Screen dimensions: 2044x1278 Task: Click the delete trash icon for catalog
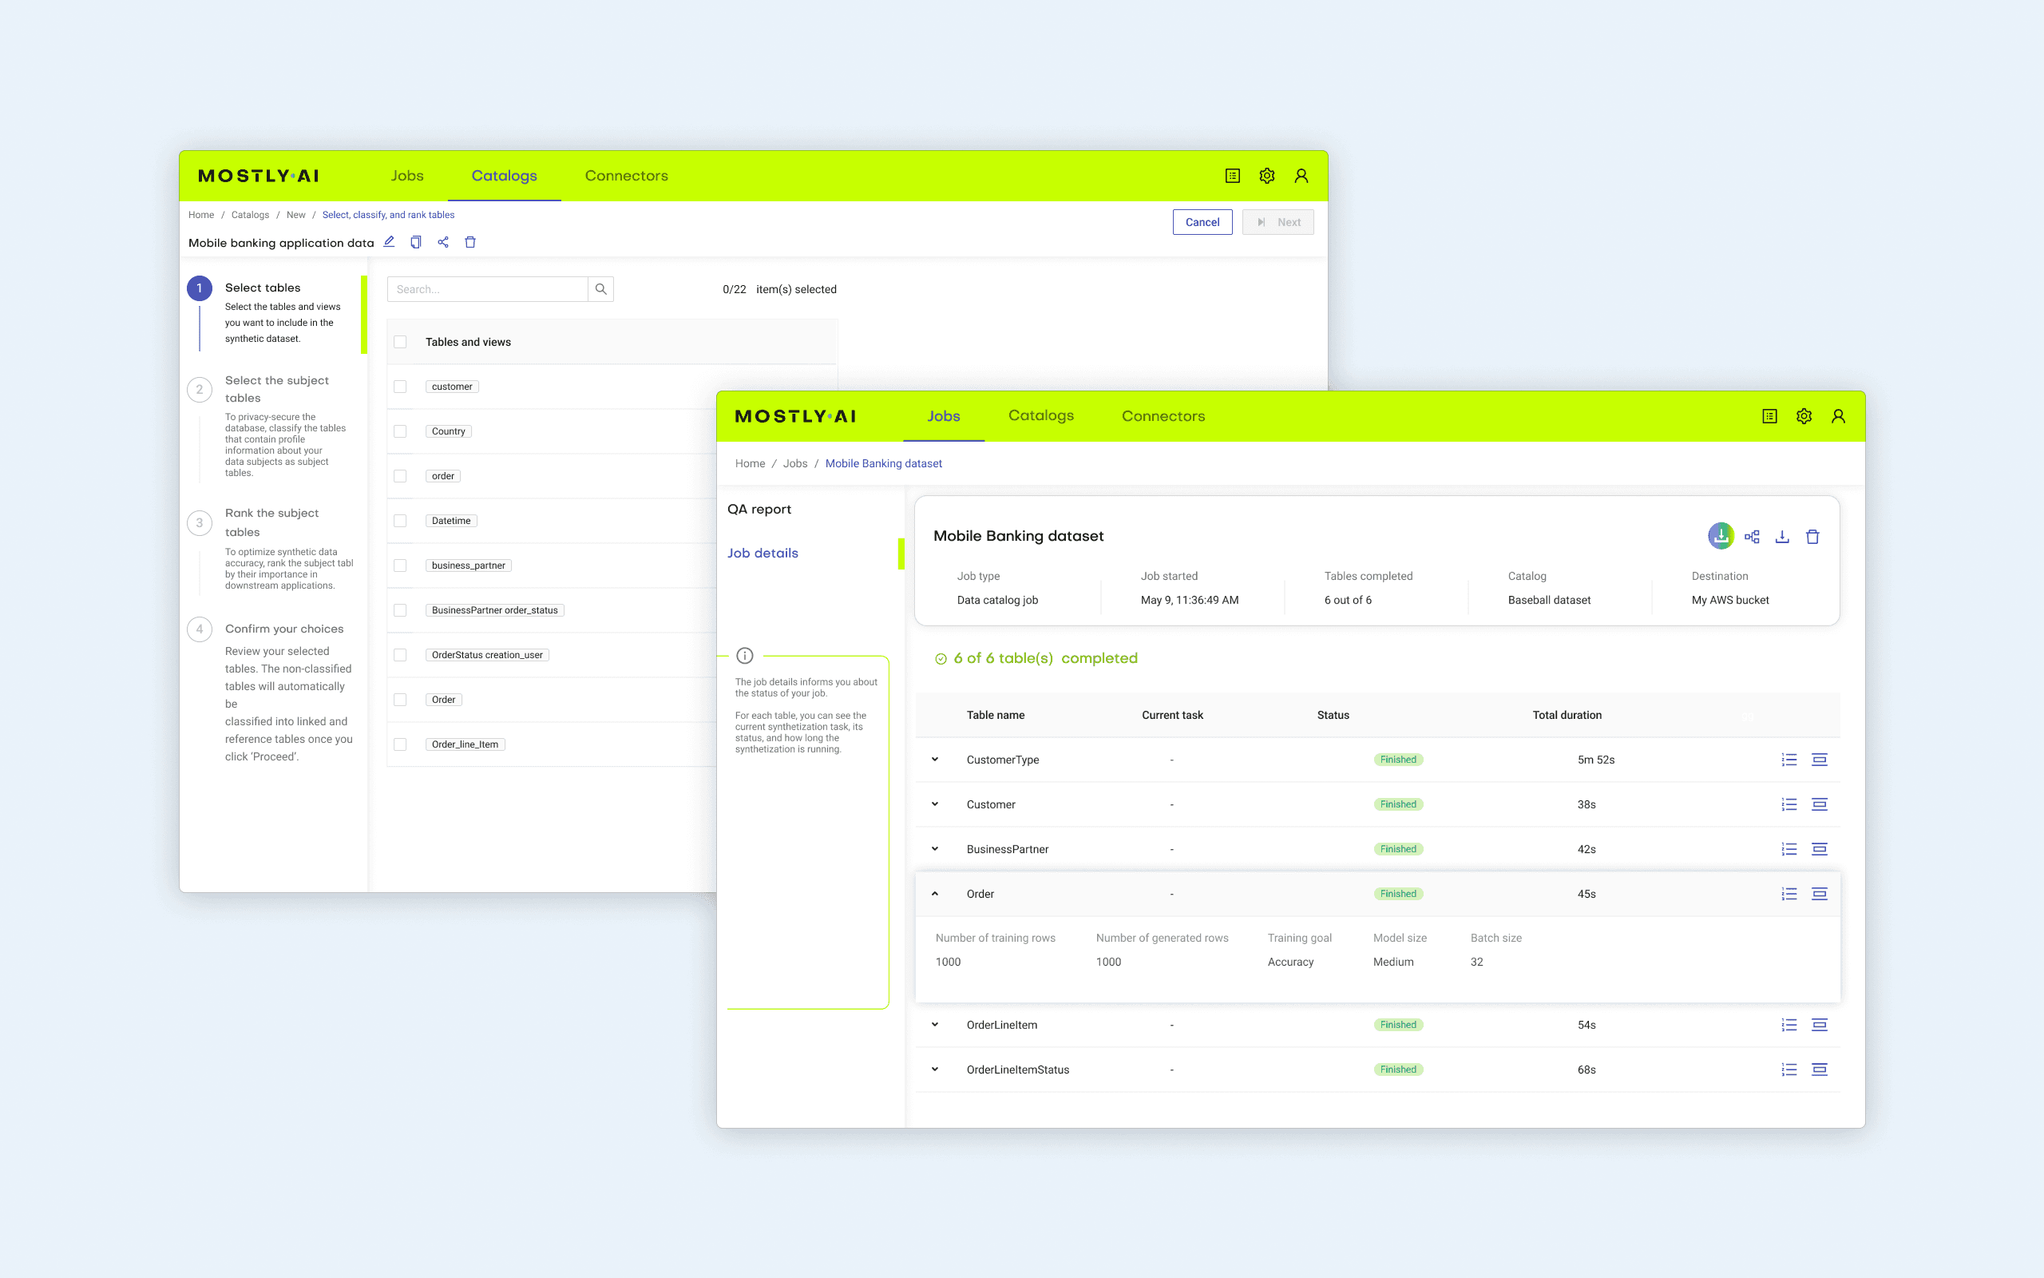(470, 243)
